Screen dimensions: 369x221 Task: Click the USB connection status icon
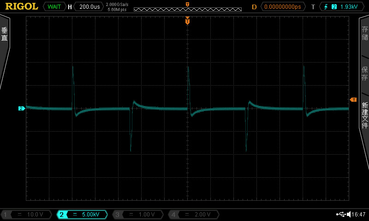click(x=342, y=214)
